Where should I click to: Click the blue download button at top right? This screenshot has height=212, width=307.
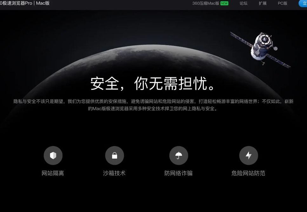point(303,3)
